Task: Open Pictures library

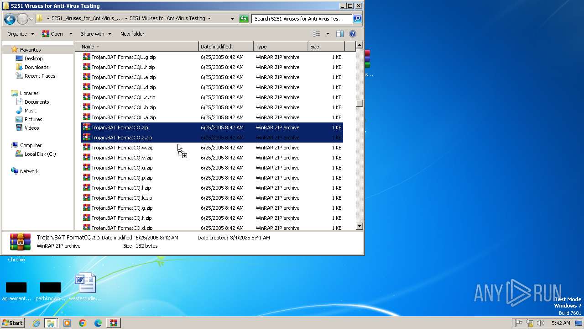Action: [33, 119]
